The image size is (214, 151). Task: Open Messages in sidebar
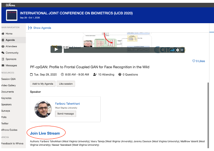11,66
